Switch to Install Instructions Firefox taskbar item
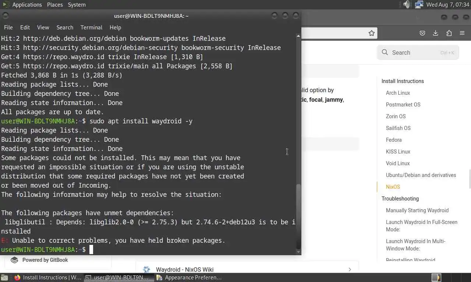The width and height of the screenshot is (471, 282). click(x=47, y=278)
